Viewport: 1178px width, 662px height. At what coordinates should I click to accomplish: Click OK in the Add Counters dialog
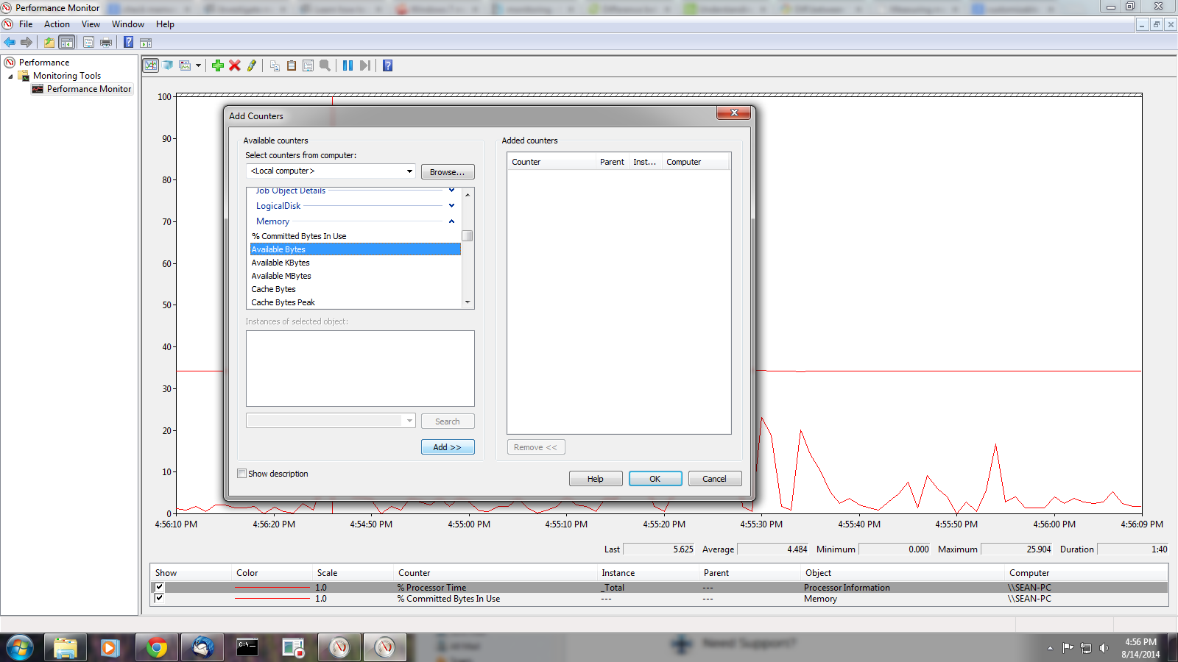point(655,479)
